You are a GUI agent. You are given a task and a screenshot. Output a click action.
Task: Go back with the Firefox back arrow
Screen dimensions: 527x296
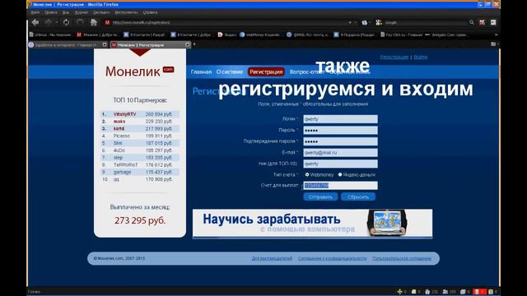[35, 22]
